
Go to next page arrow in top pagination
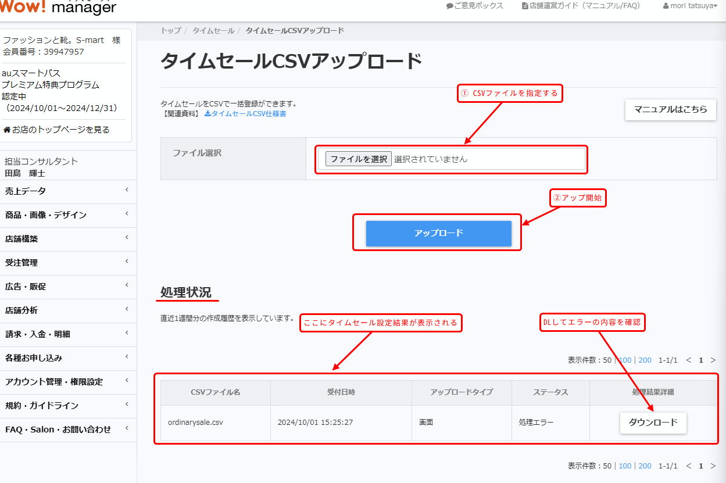tap(713, 360)
